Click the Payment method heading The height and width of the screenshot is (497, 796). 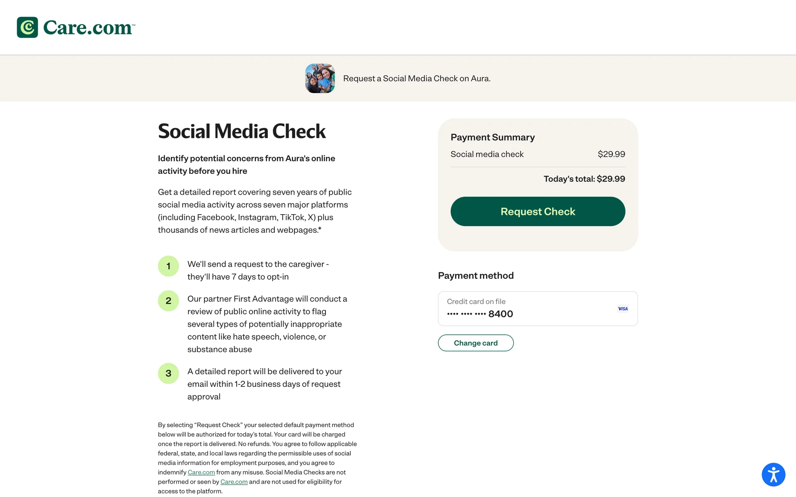click(476, 275)
